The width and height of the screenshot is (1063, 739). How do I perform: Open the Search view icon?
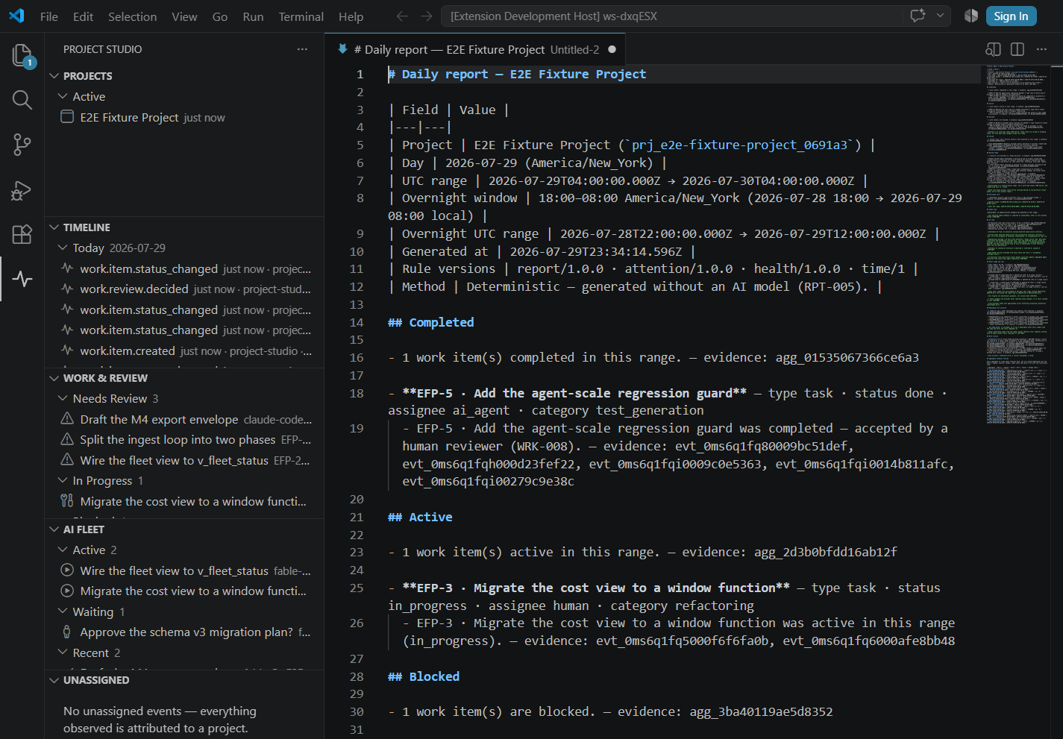[x=22, y=100]
